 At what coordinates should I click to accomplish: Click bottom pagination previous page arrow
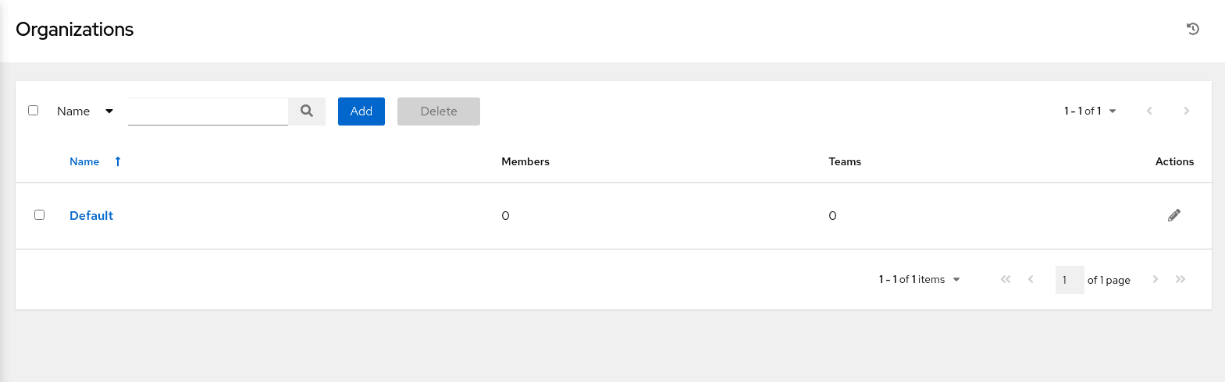(x=1031, y=279)
